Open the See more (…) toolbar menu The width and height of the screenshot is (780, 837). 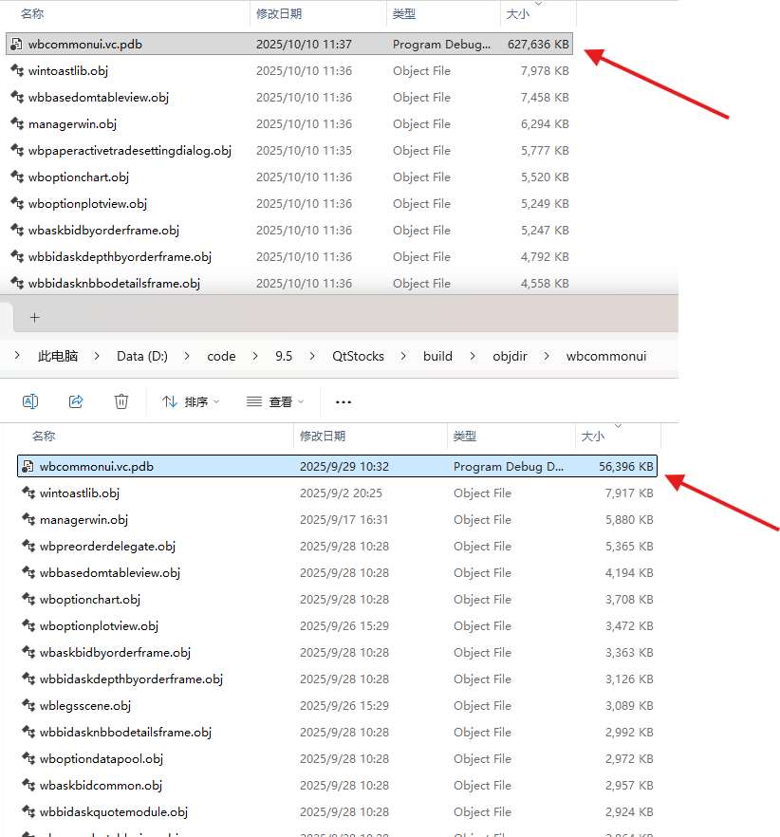point(344,402)
